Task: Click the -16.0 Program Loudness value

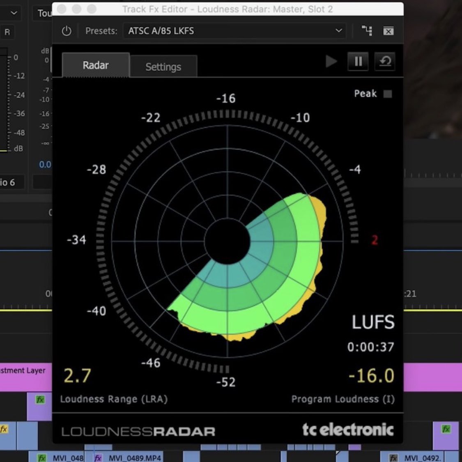Action: (371, 376)
